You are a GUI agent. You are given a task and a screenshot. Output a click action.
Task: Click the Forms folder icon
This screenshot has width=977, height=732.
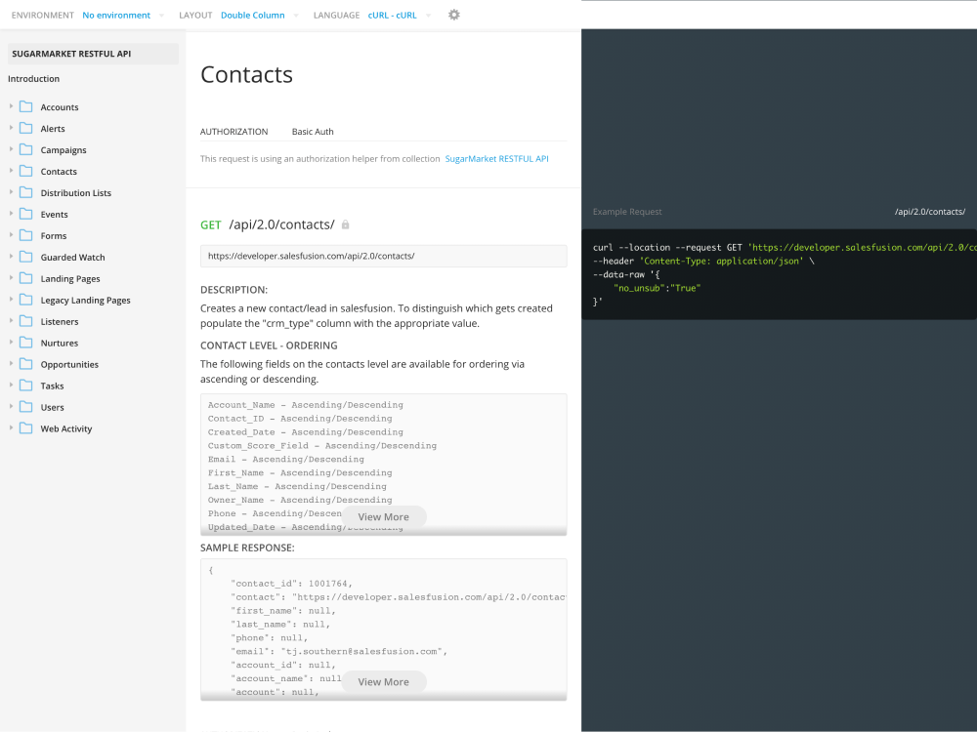25,235
